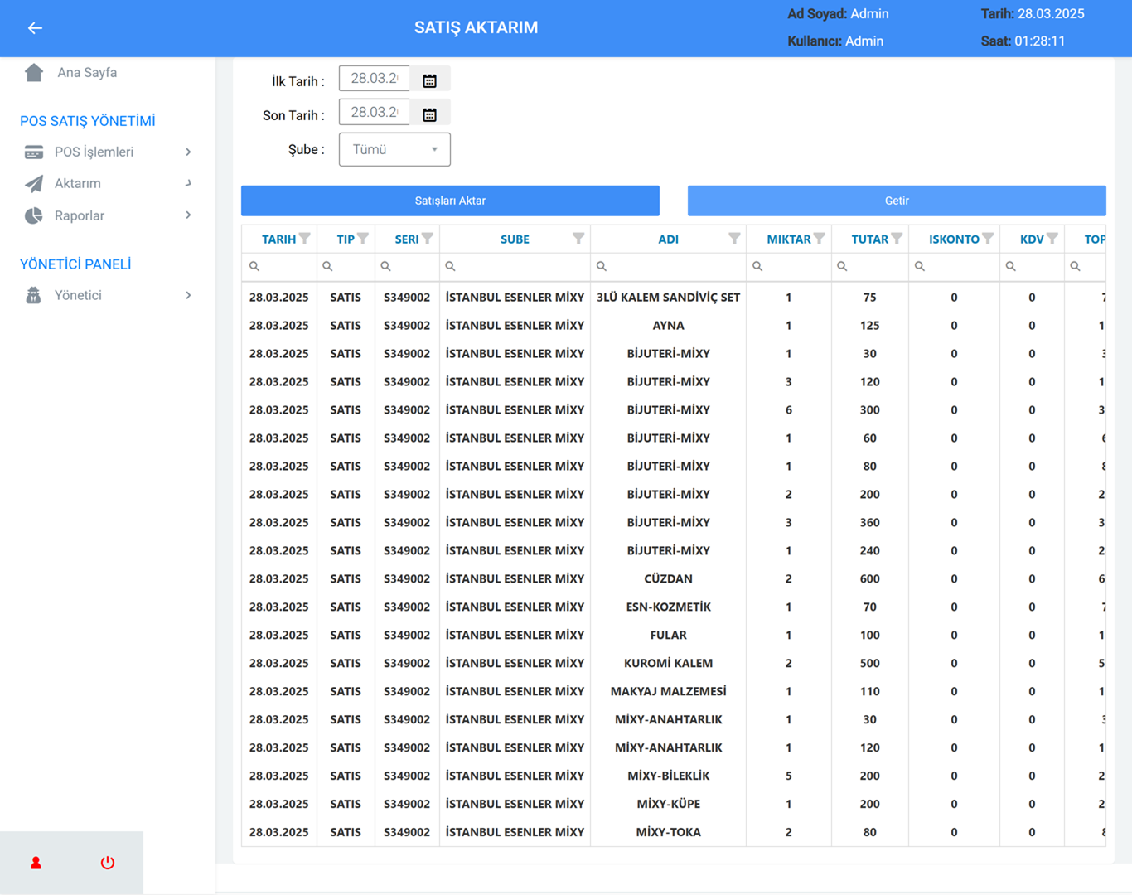Screen dimensions: 1132x895
Task: Click the 360 amount in TUTAR column
Action: [869, 523]
